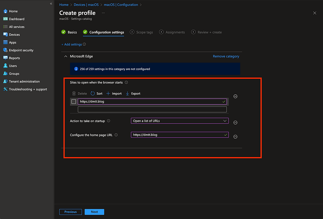Open the Apps grid icon
The width and height of the screenshot is (323, 219).
tap(5, 42)
